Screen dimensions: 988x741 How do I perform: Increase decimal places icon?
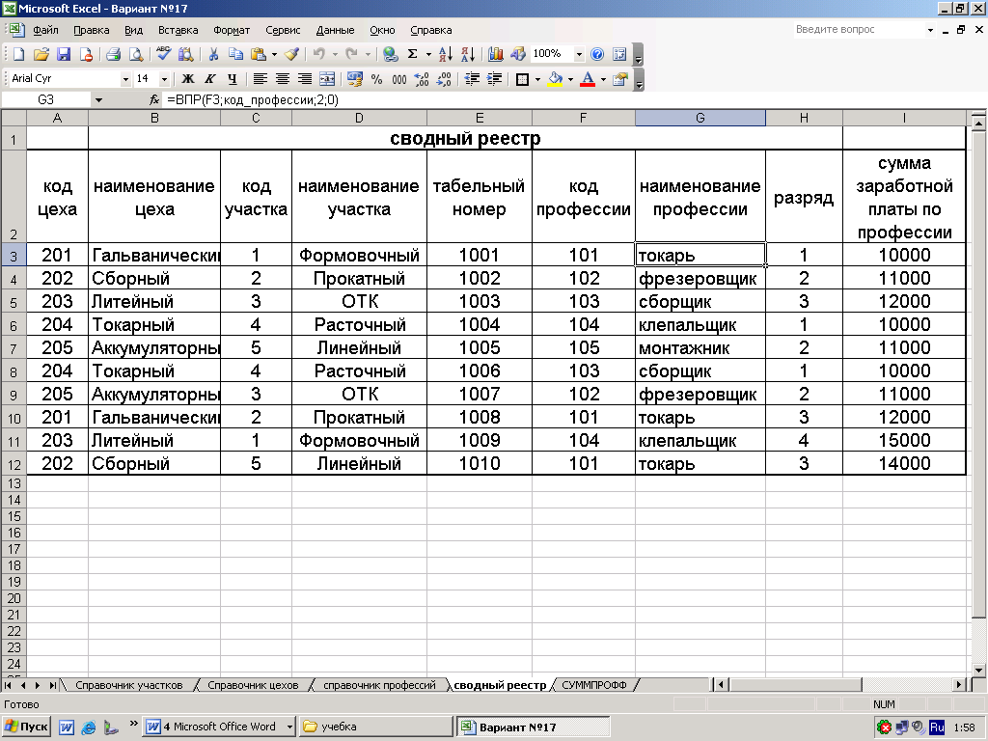[x=422, y=79]
